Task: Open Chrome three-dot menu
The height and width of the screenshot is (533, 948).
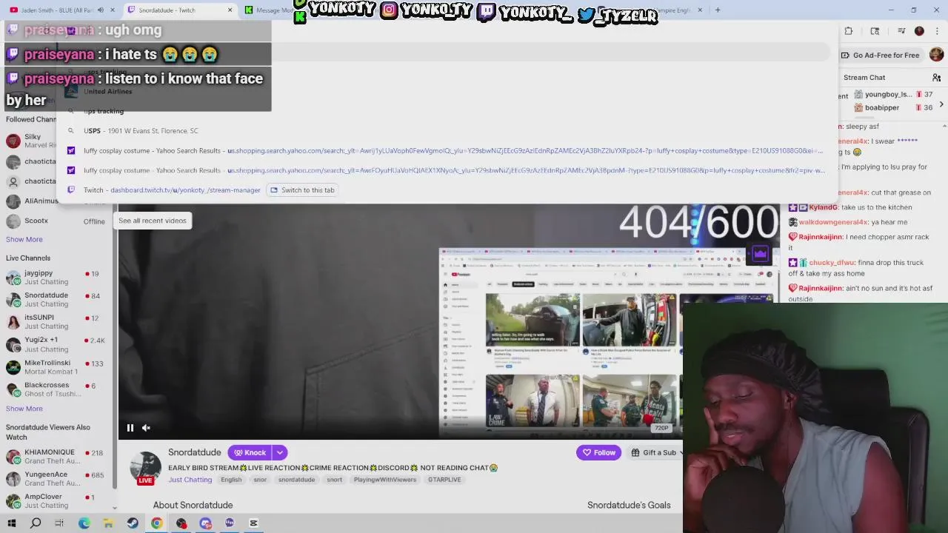Action: (x=938, y=31)
